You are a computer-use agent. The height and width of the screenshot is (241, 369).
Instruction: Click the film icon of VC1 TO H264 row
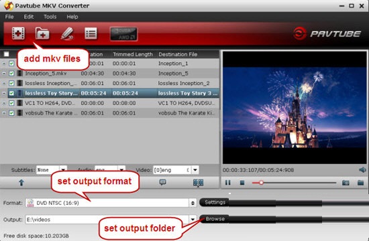click(x=20, y=103)
